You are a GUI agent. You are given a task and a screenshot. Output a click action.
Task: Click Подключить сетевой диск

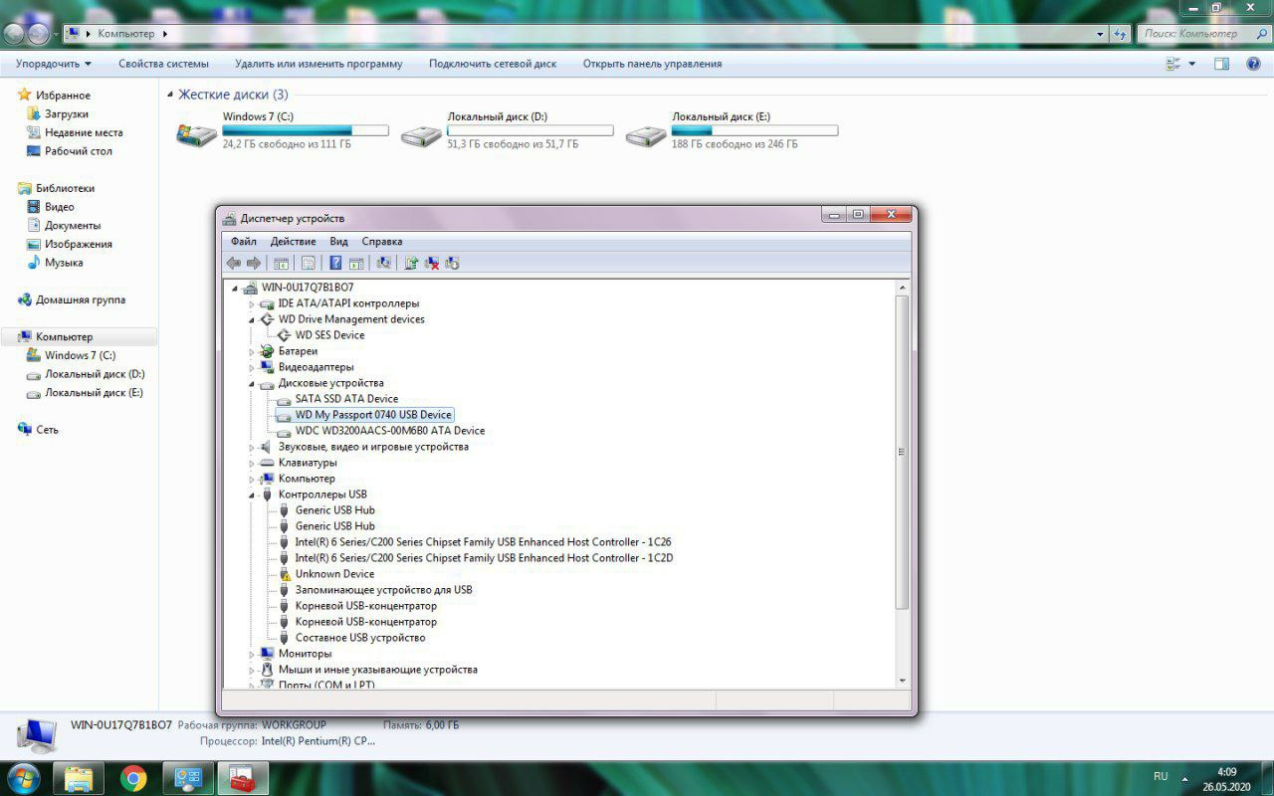pyautogui.click(x=493, y=64)
